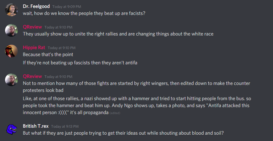Select message about unite the right rallies
This screenshot has width=273, height=141.
(118, 34)
